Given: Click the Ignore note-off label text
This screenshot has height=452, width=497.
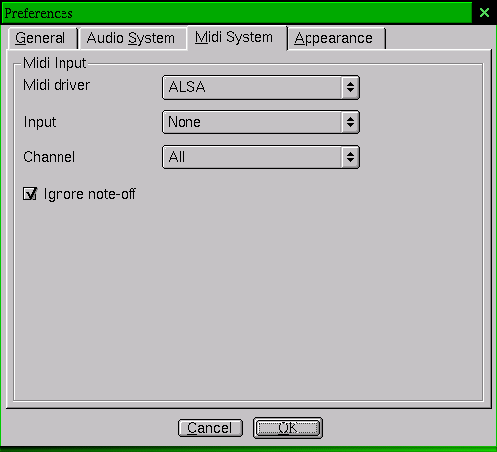Looking at the screenshot, I should click(x=89, y=194).
